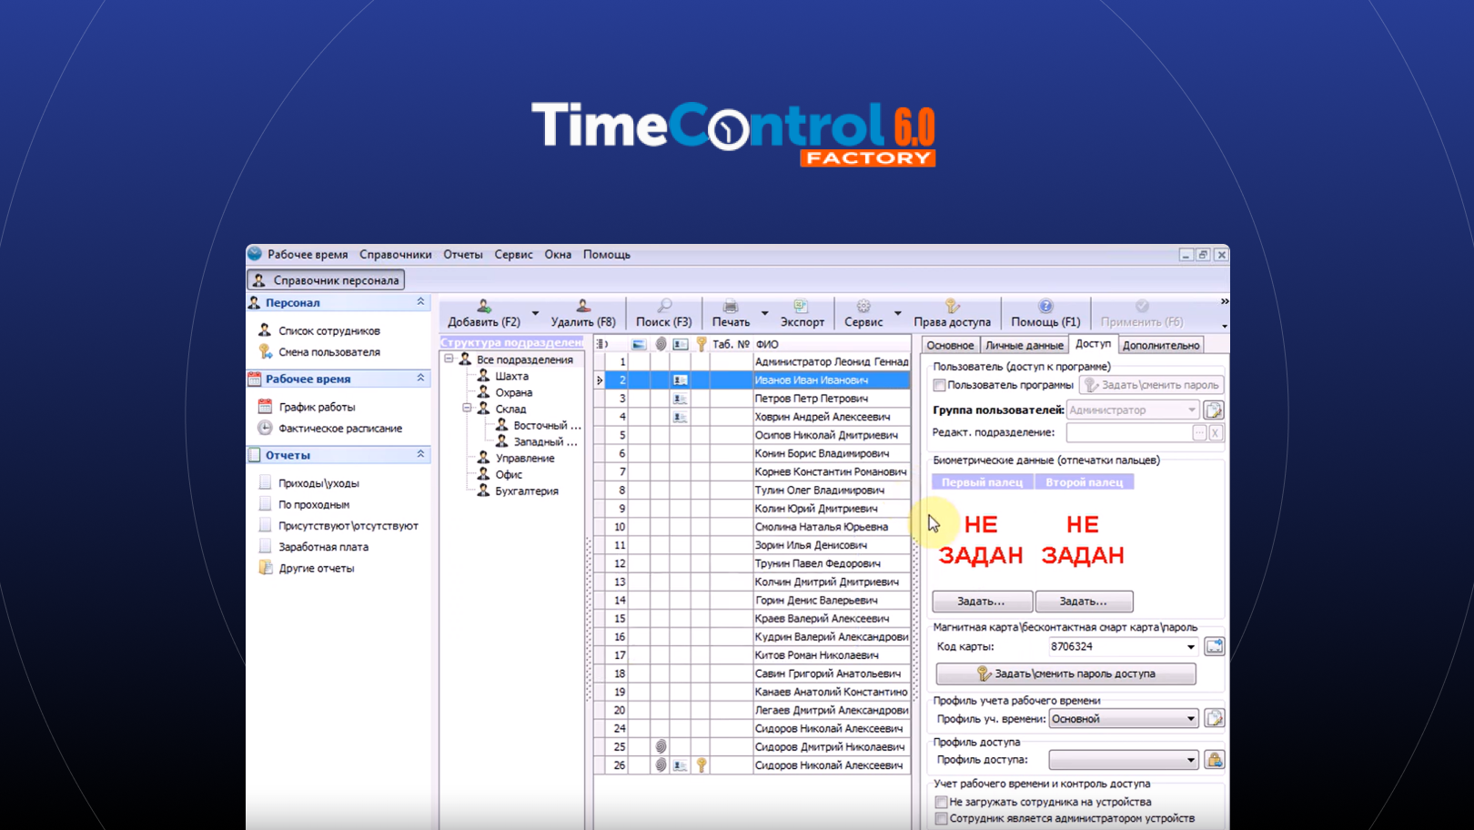
Task: Switch to the Личные данные tab
Action: tap(1024, 345)
